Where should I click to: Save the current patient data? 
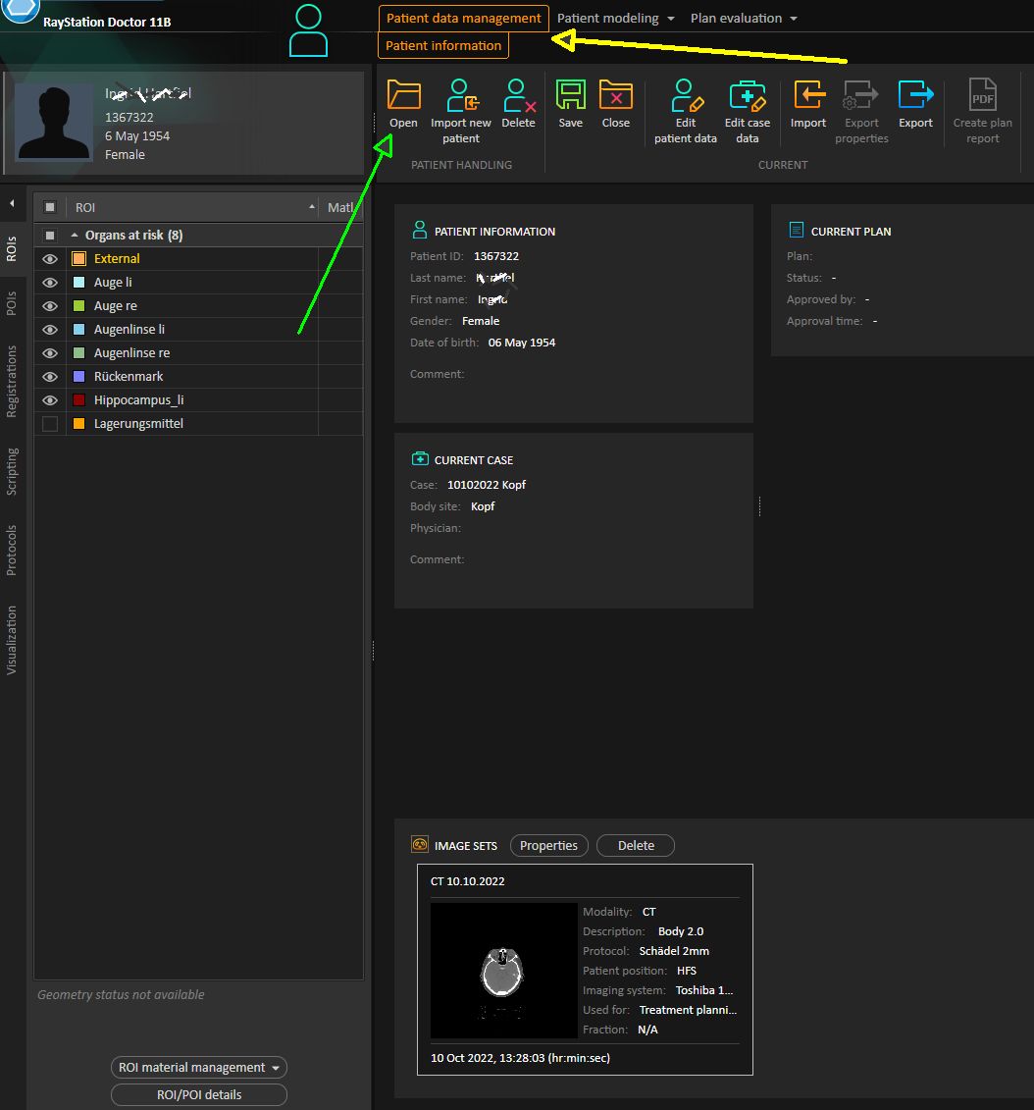coord(570,96)
